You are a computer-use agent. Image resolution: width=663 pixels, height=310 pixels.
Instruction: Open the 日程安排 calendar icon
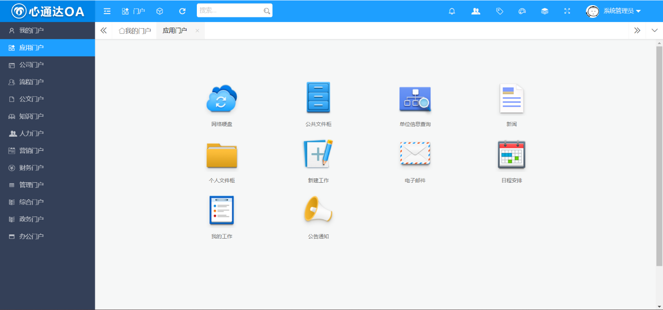point(511,154)
